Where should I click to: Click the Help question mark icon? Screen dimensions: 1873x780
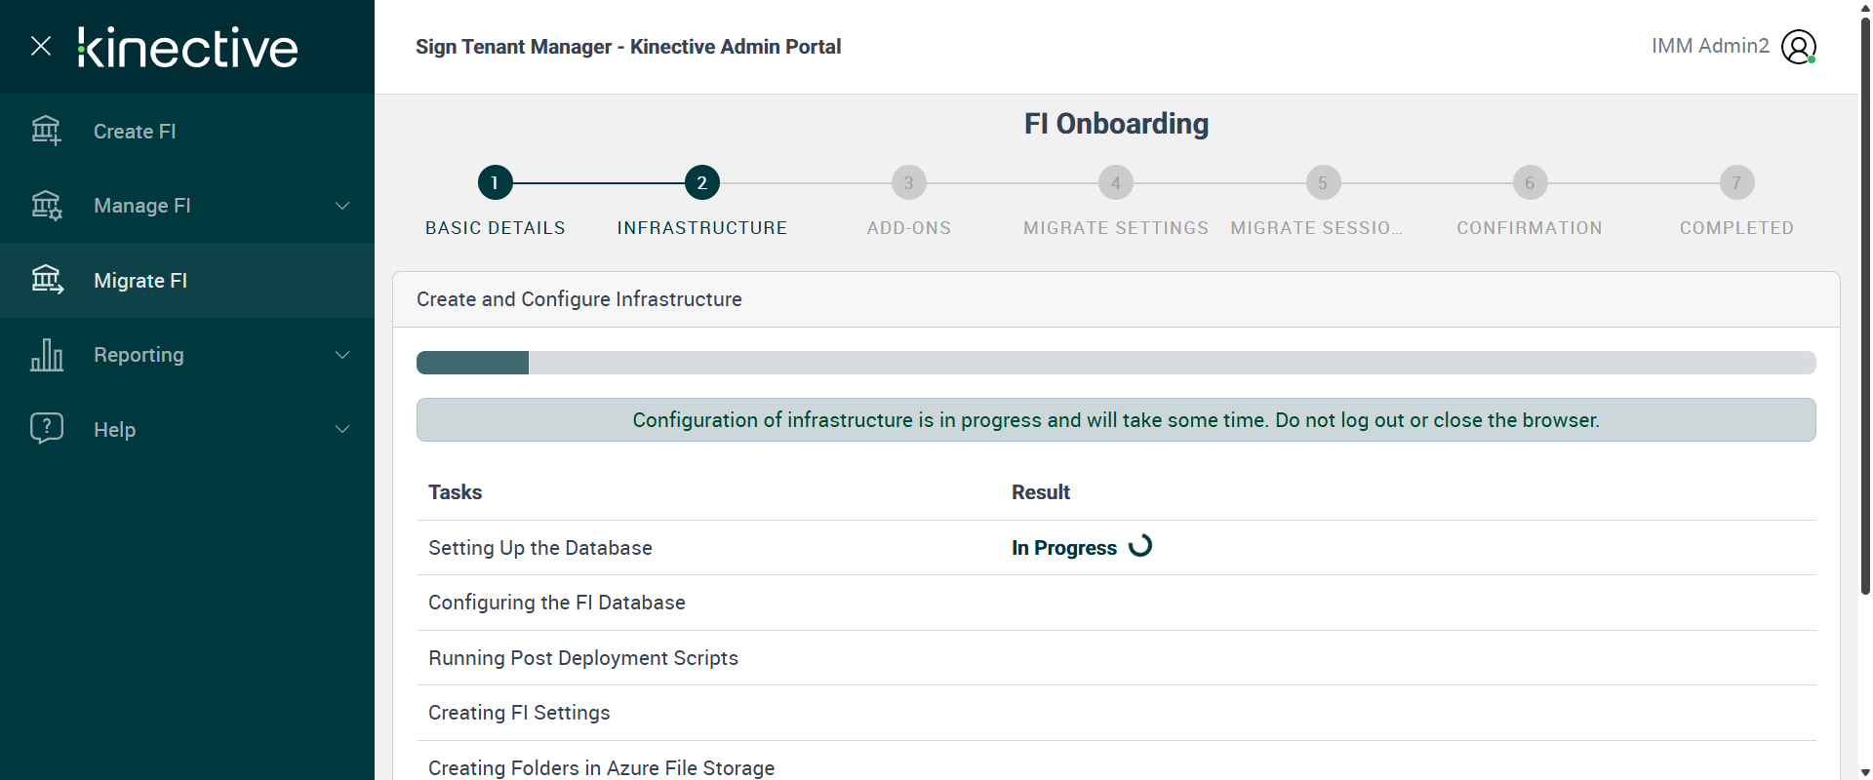pyautogui.click(x=46, y=429)
